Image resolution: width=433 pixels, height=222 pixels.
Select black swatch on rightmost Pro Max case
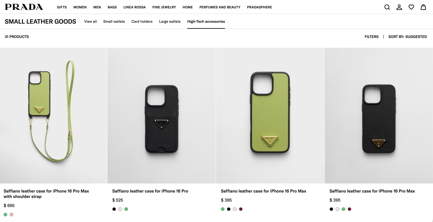(331, 209)
